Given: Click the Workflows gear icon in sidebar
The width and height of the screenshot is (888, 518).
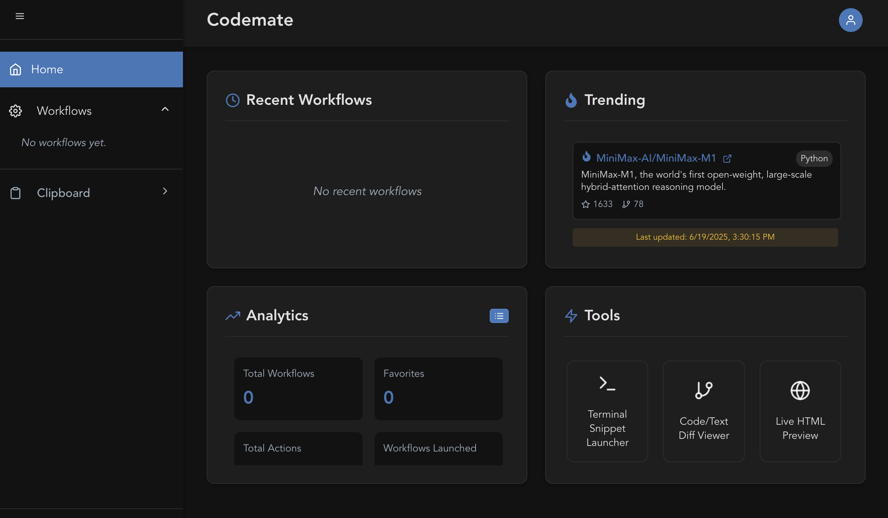Looking at the screenshot, I should pos(16,111).
